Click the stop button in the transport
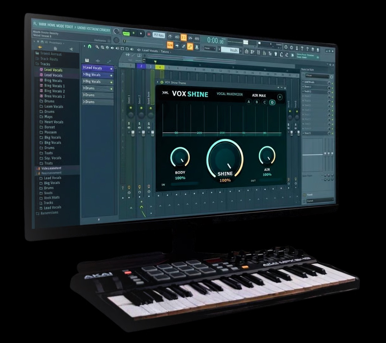 141,33
